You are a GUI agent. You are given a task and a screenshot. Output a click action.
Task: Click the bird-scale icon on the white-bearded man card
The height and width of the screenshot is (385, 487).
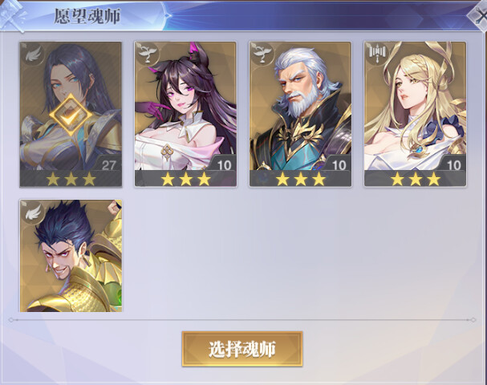262,54
